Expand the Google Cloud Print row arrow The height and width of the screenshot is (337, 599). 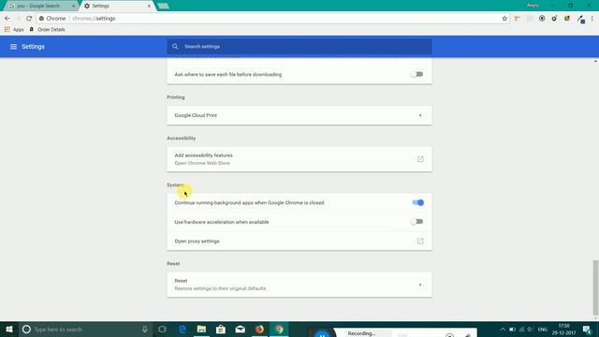[x=420, y=115]
